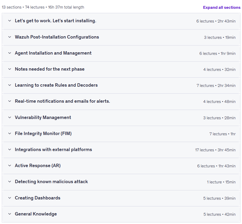Click '3 lectures • 28min' text
Screen dimensions: 242x224
pos(219,118)
